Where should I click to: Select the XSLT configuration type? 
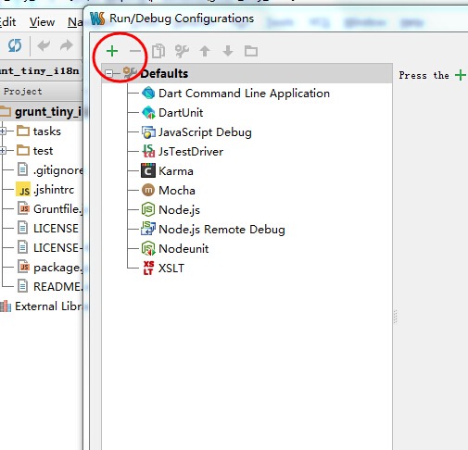pyautogui.click(x=171, y=269)
